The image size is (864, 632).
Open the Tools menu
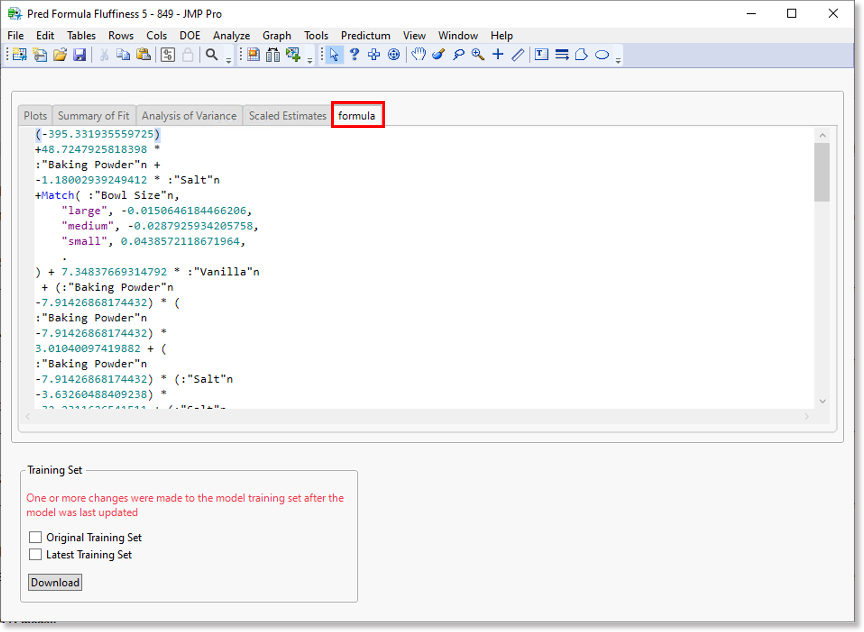tap(316, 36)
